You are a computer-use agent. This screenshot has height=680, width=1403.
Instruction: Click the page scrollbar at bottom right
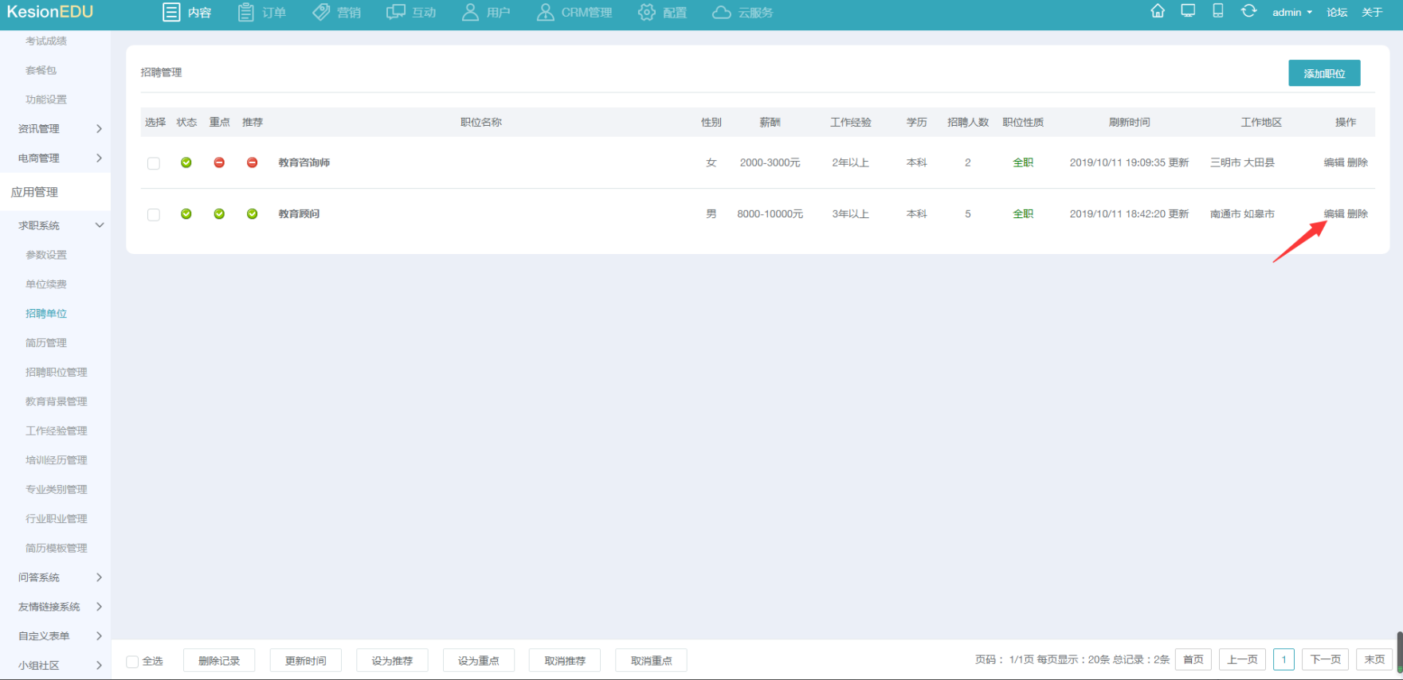click(1399, 651)
